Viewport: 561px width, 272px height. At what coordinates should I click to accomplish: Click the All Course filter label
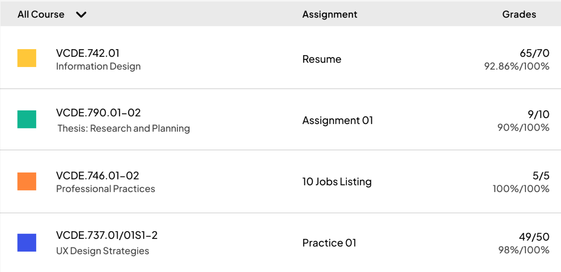[x=41, y=15]
